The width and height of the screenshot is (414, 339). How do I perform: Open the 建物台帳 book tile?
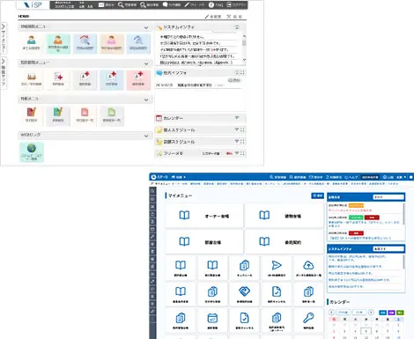pyautogui.click(x=285, y=216)
